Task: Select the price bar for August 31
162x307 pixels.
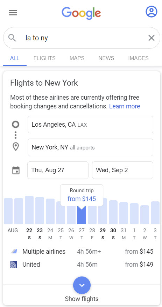Action: pos(124,213)
